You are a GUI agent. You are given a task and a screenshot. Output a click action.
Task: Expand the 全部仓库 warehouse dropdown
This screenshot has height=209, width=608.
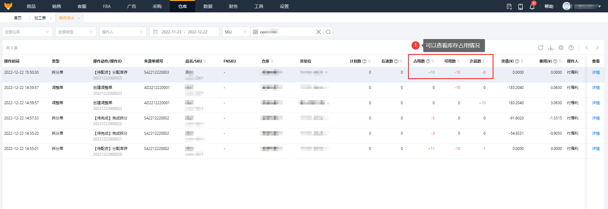click(27, 32)
